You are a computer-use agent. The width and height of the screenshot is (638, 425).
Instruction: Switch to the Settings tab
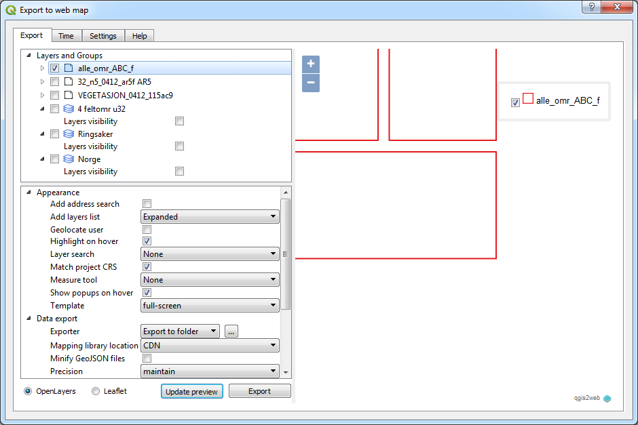point(102,35)
